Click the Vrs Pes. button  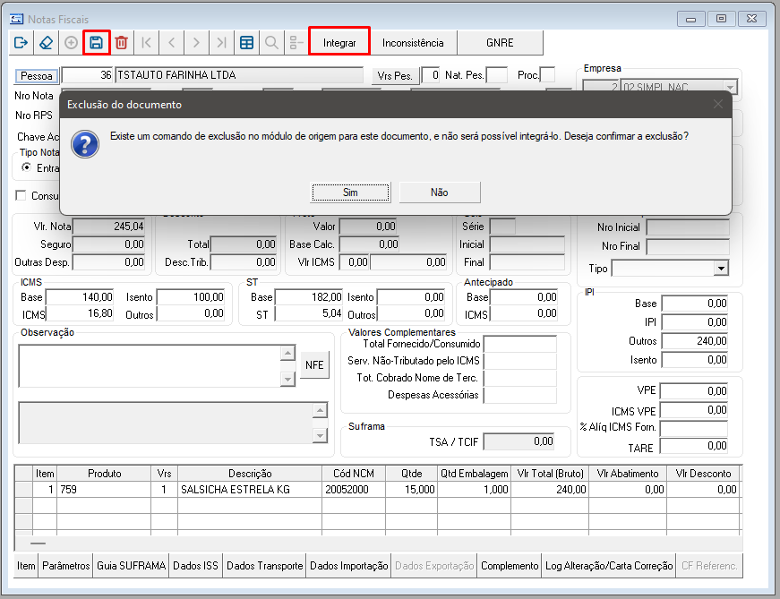pyautogui.click(x=395, y=75)
